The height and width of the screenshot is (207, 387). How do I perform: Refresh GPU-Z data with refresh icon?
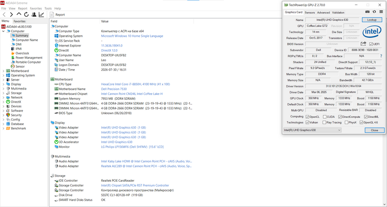[x=374, y=12]
